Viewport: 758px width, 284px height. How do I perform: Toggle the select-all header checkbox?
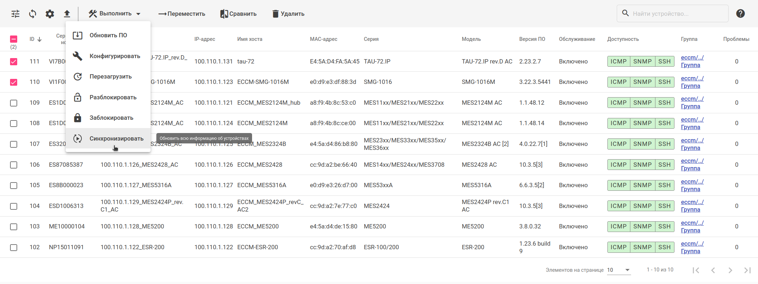(14, 39)
